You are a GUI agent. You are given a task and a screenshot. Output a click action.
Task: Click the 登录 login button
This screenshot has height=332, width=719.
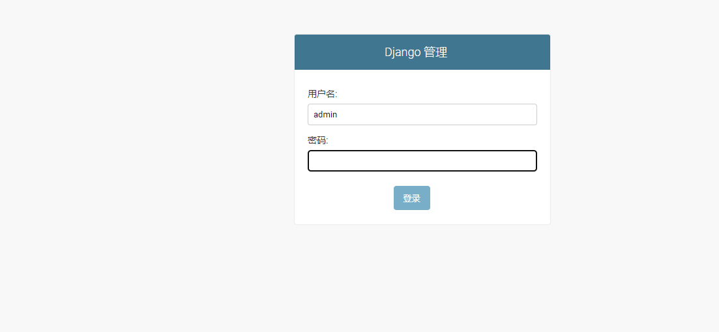click(x=412, y=198)
